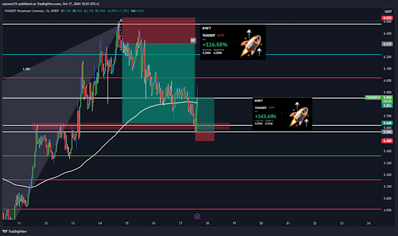Click the D marker at the price peak
This screenshot has width=398, height=236.
coord(121,20)
